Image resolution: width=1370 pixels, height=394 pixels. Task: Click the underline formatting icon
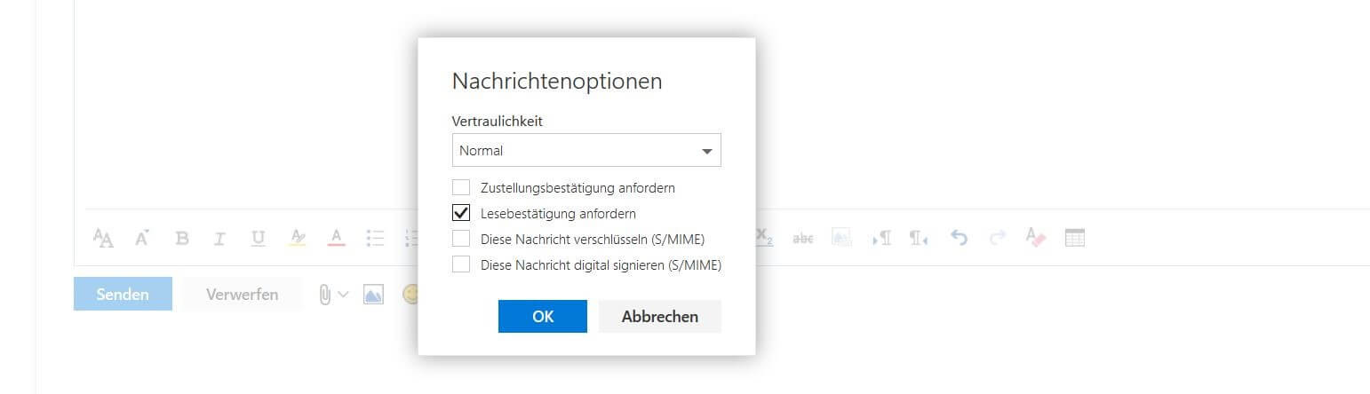pos(259,238)
